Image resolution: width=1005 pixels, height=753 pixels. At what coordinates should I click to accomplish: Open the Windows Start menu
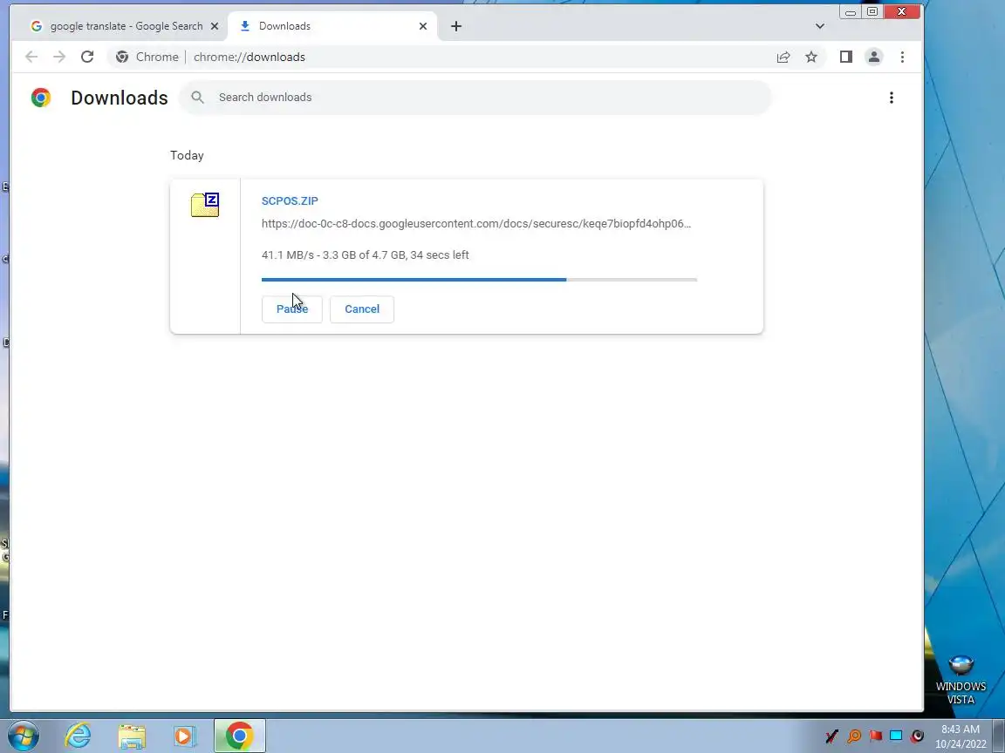[23, 736]
